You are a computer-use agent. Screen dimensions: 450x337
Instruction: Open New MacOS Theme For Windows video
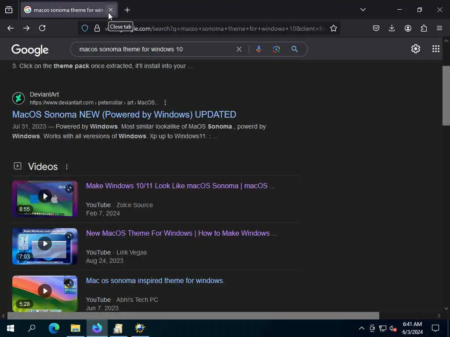point(181,233)
